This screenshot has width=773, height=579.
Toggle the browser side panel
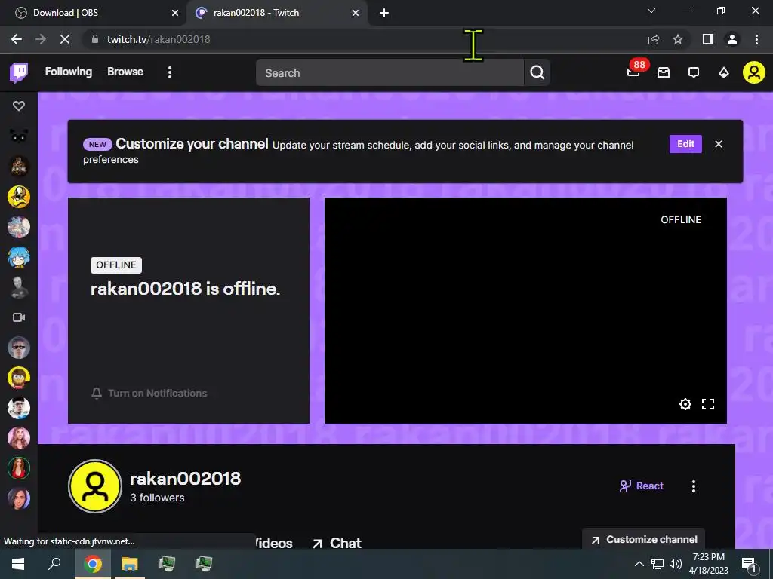[708, 39]
